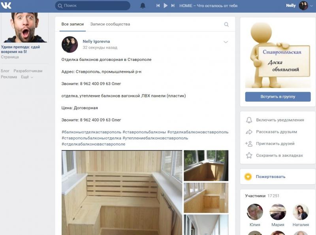
Task: Search the wall posts magnifier icon
Action: [x=226, y=25]
